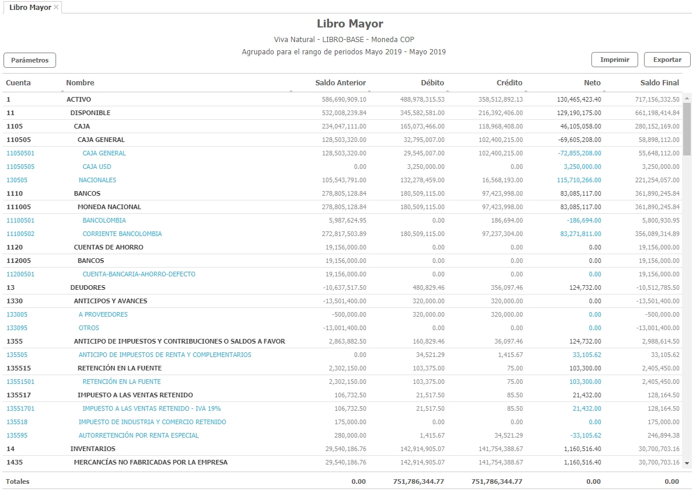696x492 pixels.
Task: Click the BANCOLOMBIA account name link
Action: (104, 220)
